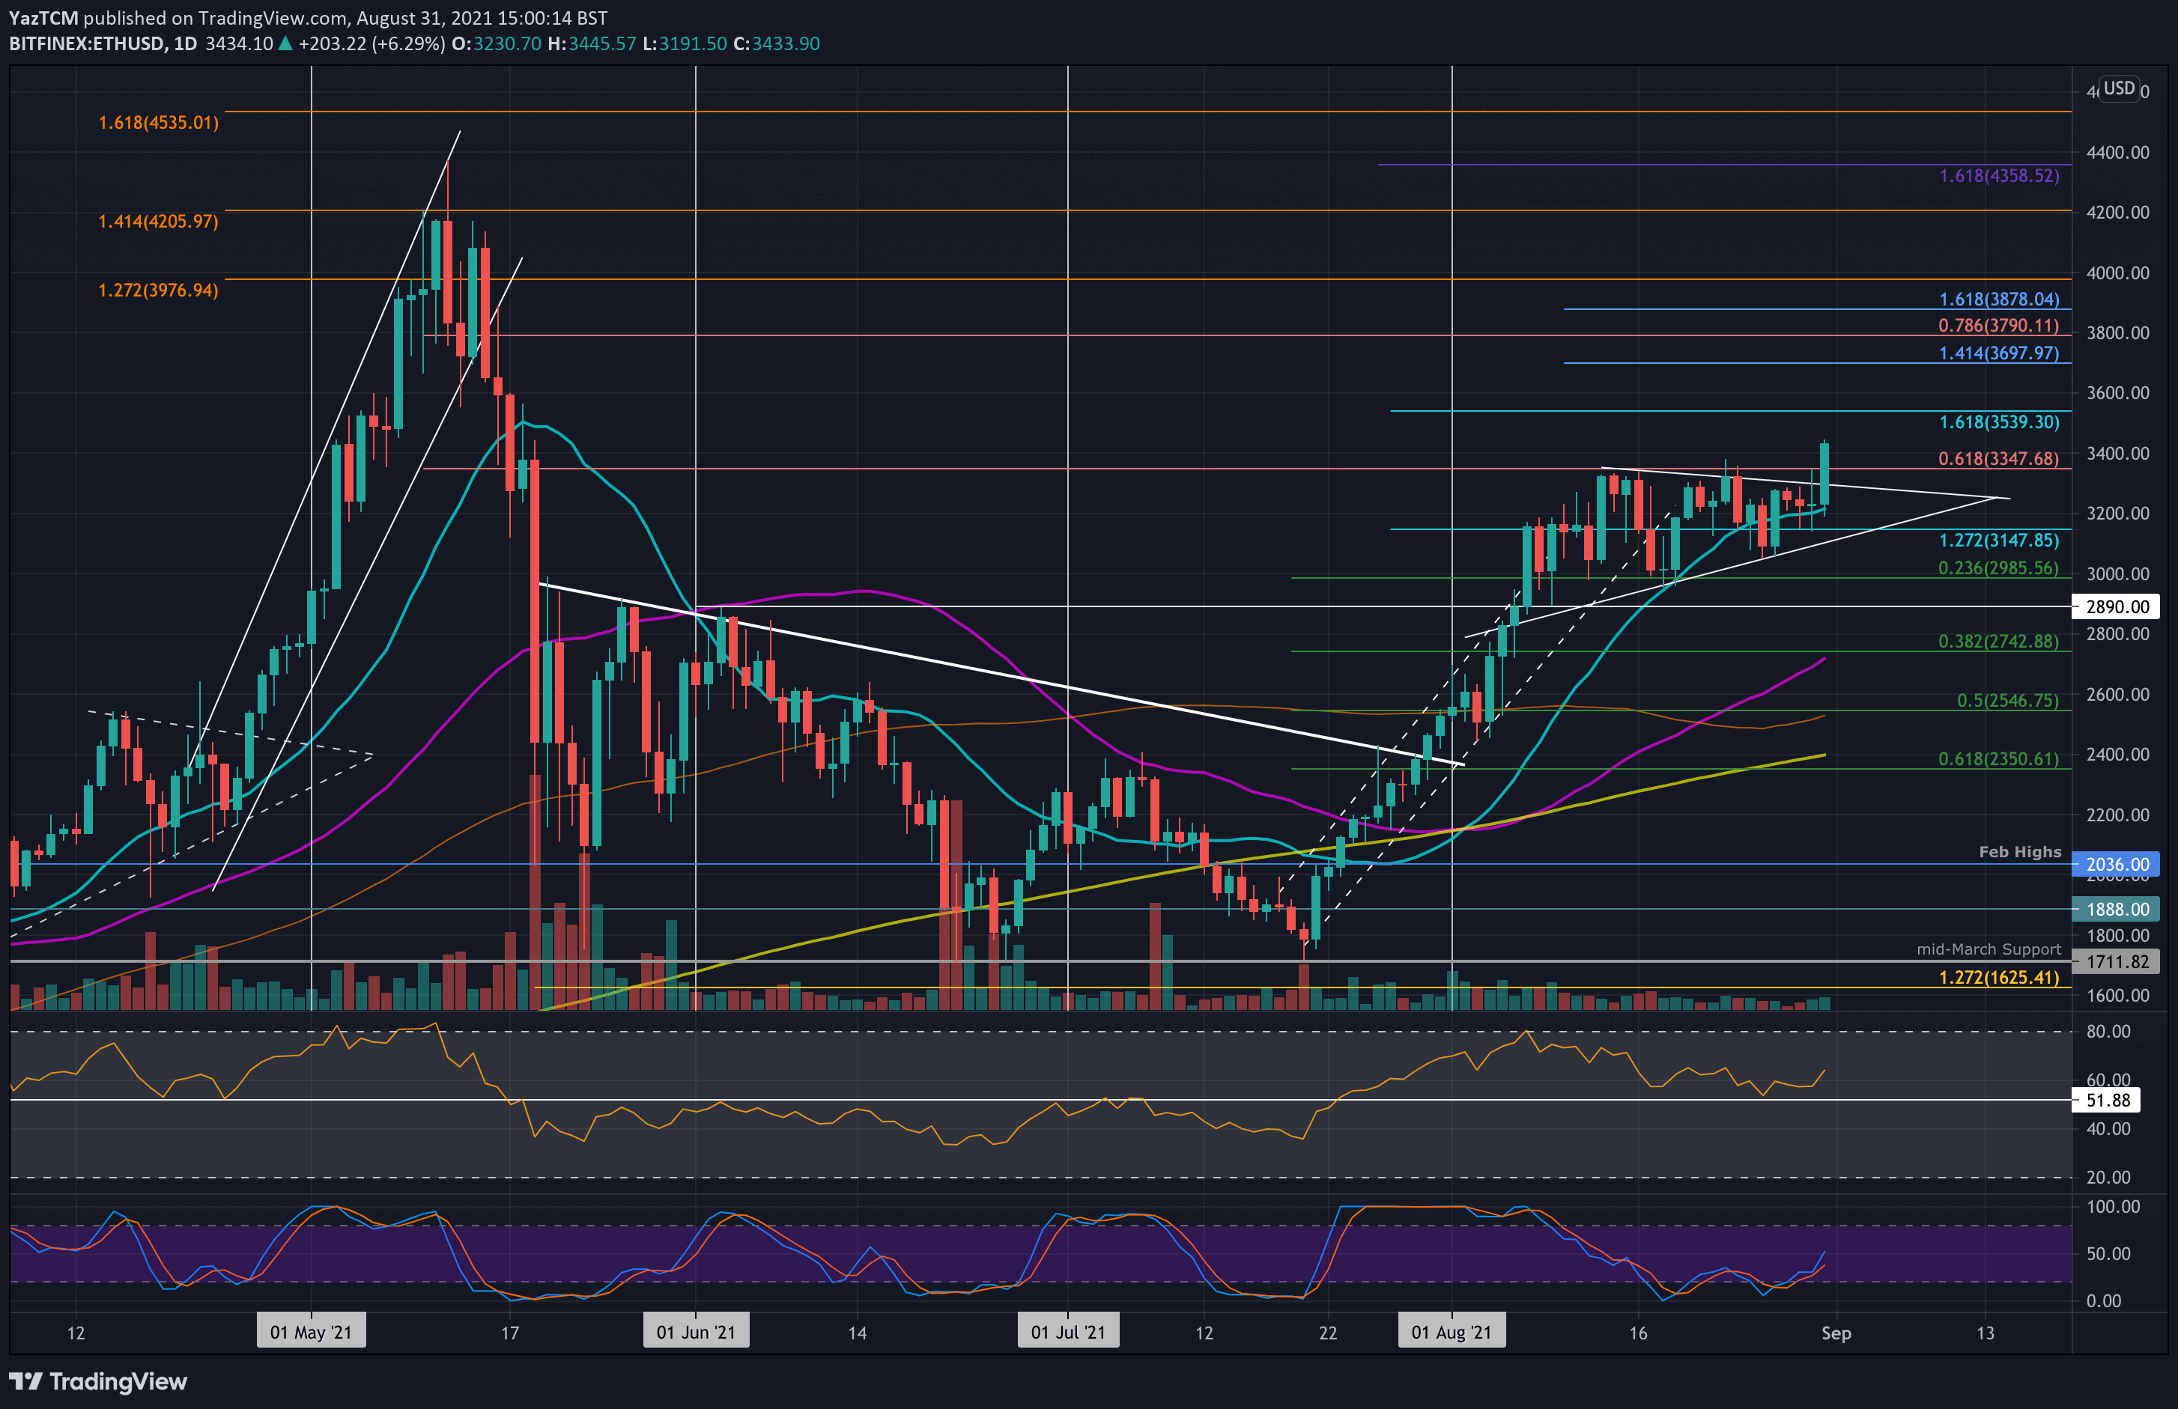Select the 01 Jul '21 date marker
The height and width of the screenshot is (1409, 2178).
click(1068, 1332)
